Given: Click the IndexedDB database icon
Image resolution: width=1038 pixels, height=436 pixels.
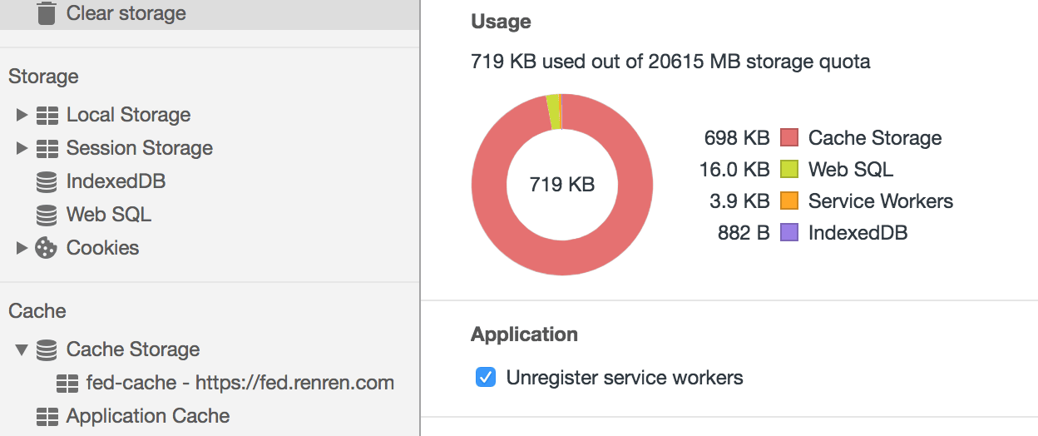Looking at the screenshot, I should (47, 181).
